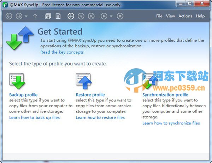The image size is (212, 163).
Task: Select the Backup profile link
Action: (23, 95)
